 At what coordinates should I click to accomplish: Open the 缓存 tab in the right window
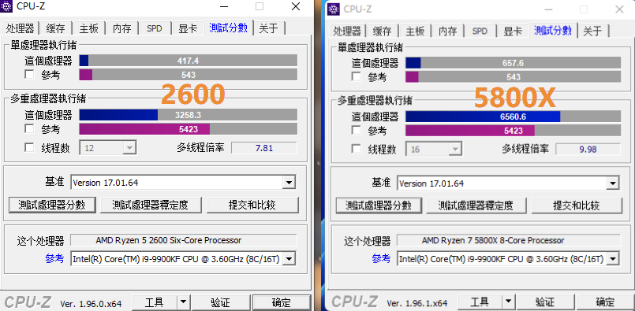point(382,31)
